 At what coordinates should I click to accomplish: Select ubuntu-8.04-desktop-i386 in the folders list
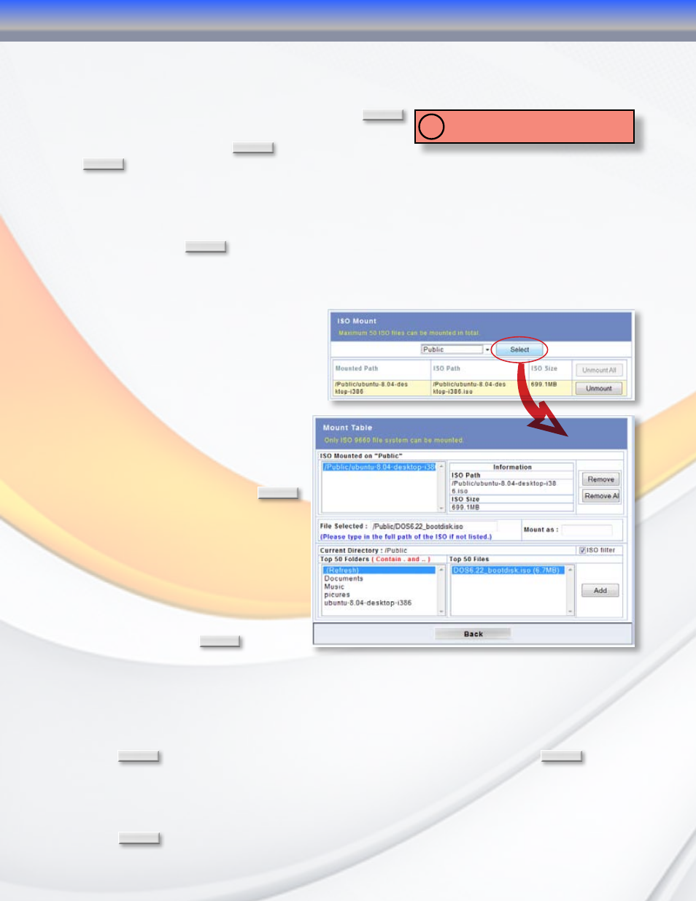coord(368,603)
